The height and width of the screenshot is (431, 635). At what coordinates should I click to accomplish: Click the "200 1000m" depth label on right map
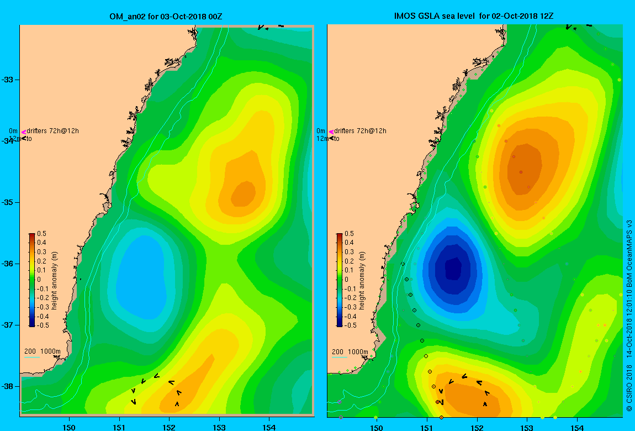point(350,351)
